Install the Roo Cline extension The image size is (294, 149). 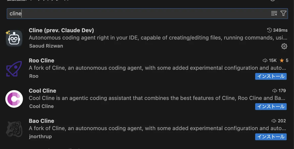(x=271, y=76)
